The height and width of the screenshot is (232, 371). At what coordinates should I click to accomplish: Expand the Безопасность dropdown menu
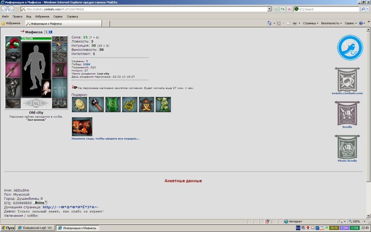tap(331, 23)
